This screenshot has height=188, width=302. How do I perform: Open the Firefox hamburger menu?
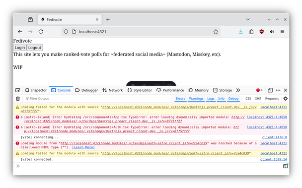(x=282, y=32)
